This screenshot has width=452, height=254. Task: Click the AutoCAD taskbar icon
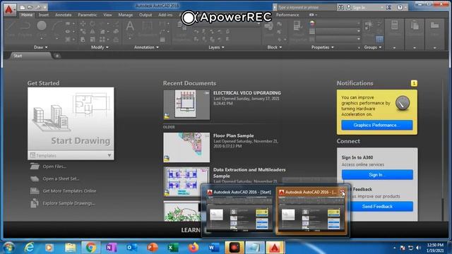275,248
